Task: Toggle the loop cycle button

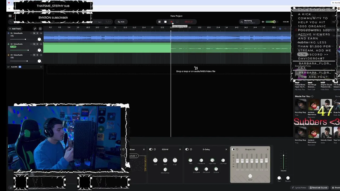Action: [177, 22]
